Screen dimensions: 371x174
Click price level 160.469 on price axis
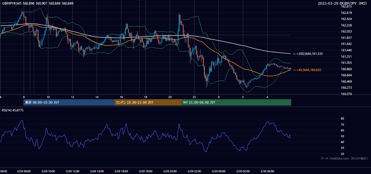point(346,81)
